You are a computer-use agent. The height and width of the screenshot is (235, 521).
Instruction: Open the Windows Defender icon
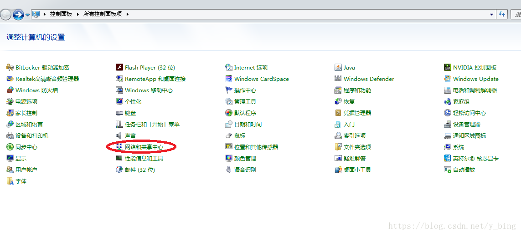click(338, 79)
